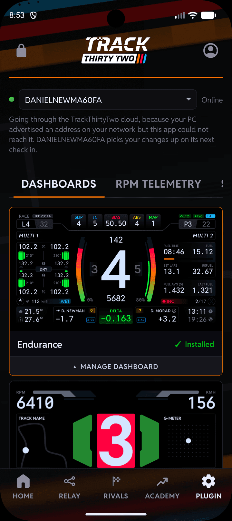Switch to the RPM Telemetry tab

[x=158, y=184]
